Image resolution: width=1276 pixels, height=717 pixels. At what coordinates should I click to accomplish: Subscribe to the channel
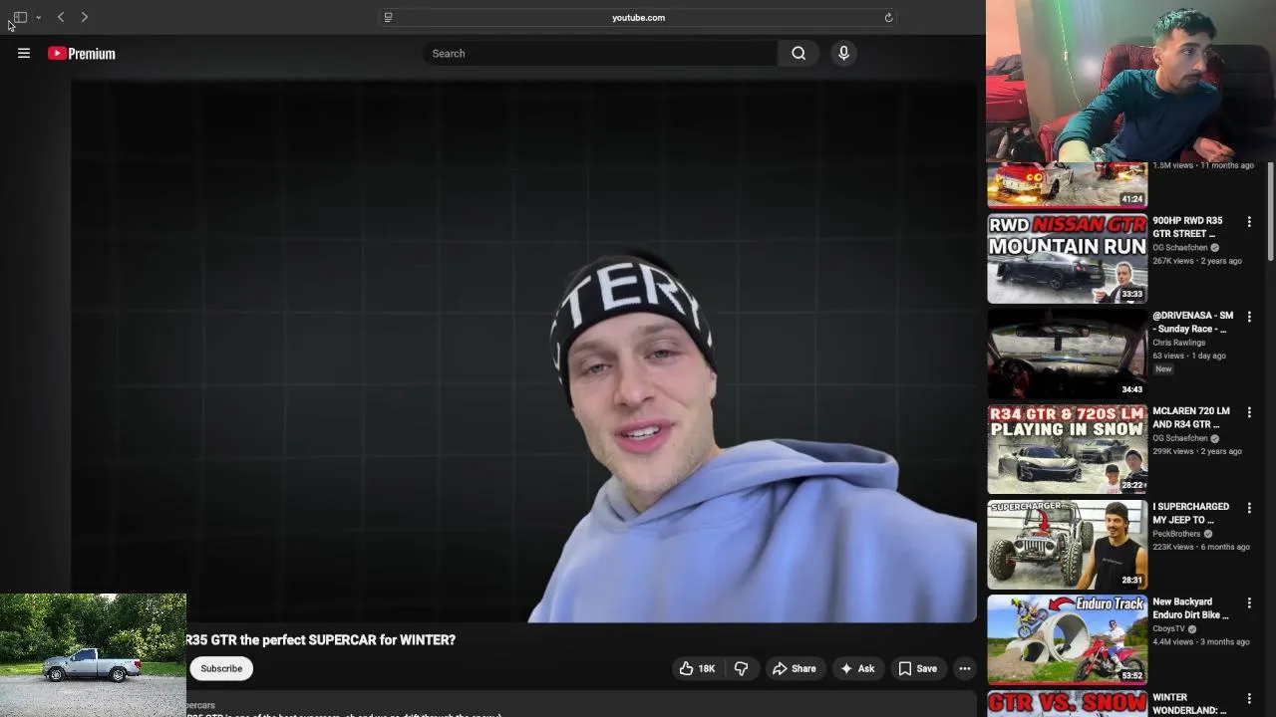pyautogui.click(x=221, y=668)
